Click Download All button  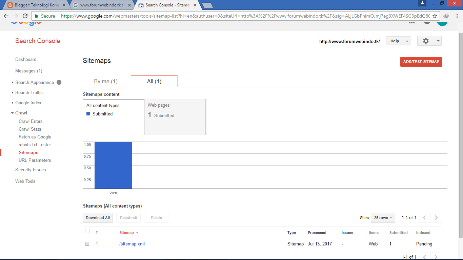coord(98,218)
